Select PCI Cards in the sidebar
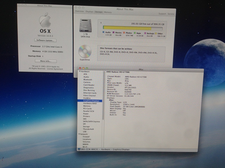 point(87,109)
